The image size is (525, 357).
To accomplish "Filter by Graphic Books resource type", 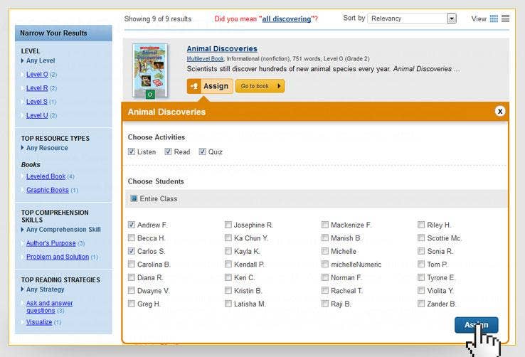I will coord(48,190).
